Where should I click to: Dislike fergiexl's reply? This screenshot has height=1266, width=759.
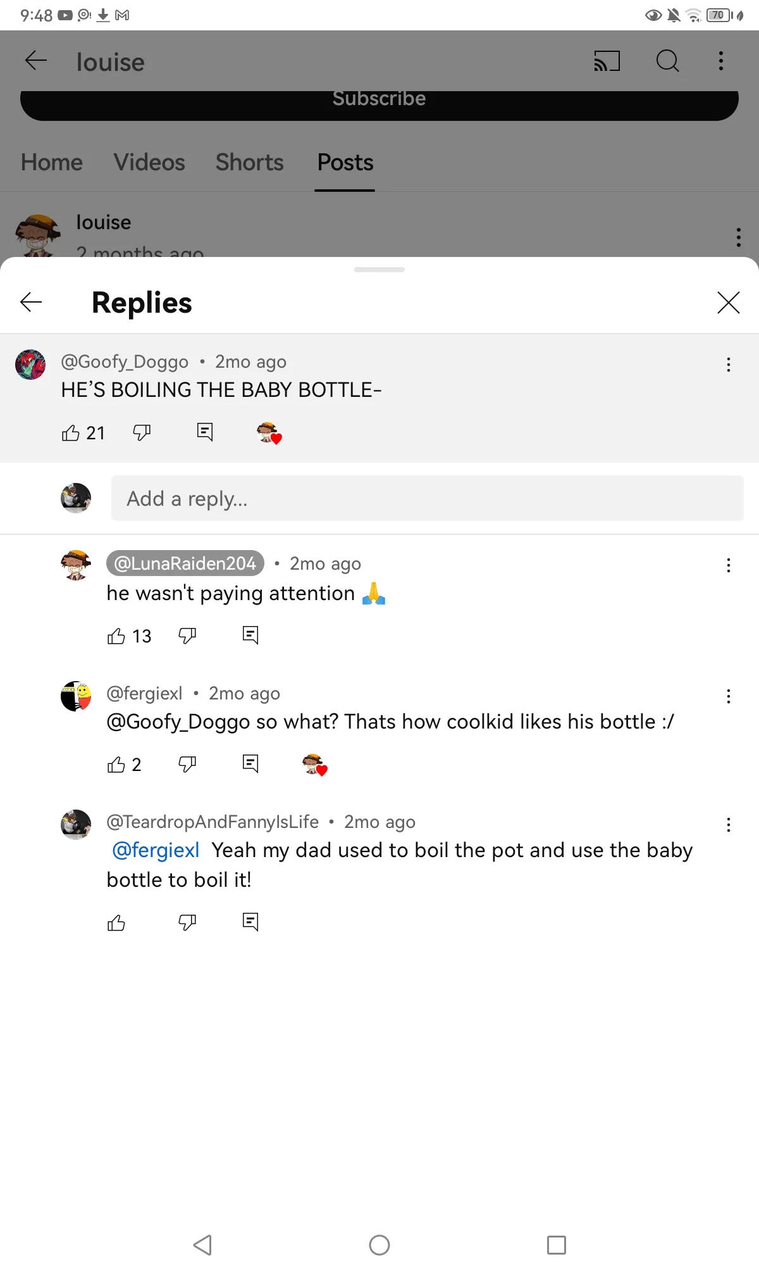pos(187,764)
